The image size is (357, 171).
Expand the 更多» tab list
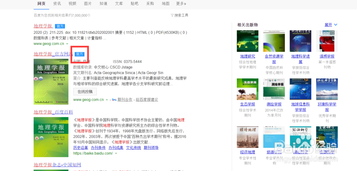181,4
